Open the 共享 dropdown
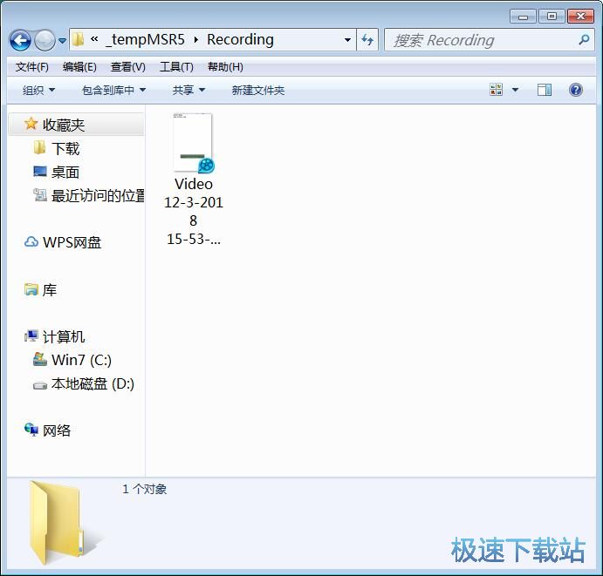Image resolution: width=603 pixels, height=576 pixels. tap(188, 91)
